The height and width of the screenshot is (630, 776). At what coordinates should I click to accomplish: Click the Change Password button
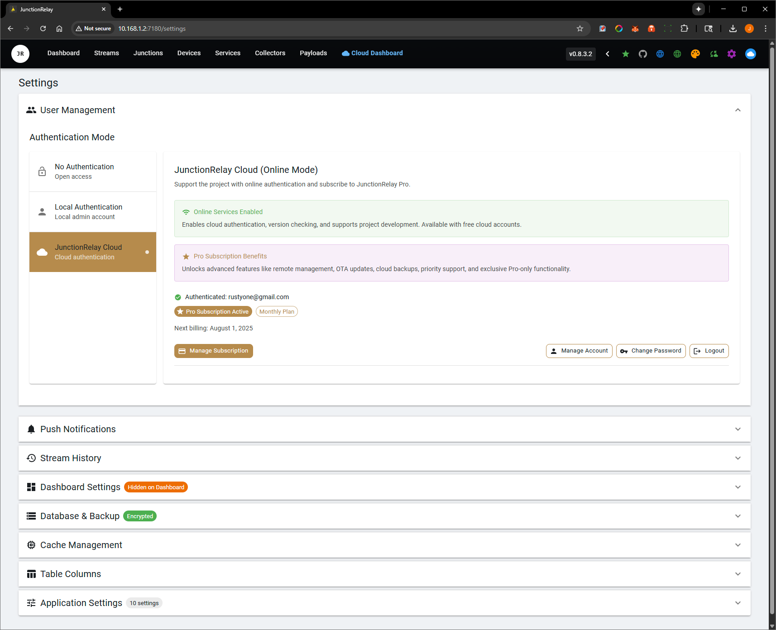coord(651,351)
